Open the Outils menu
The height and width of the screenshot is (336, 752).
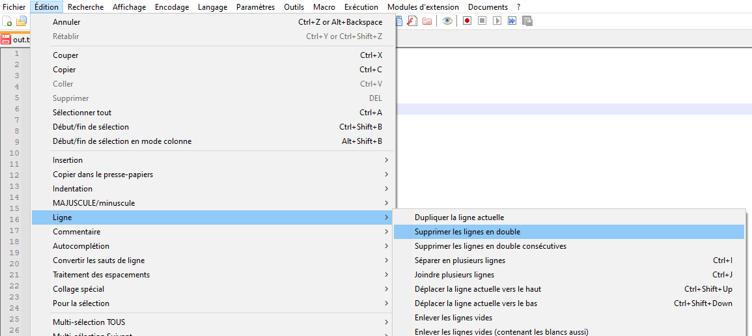click(x=294, y=7)
